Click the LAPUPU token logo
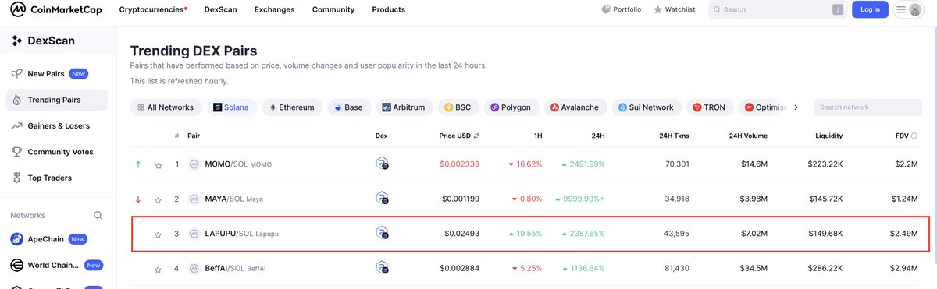The image size is (937, 289). (x=194, y=234)
